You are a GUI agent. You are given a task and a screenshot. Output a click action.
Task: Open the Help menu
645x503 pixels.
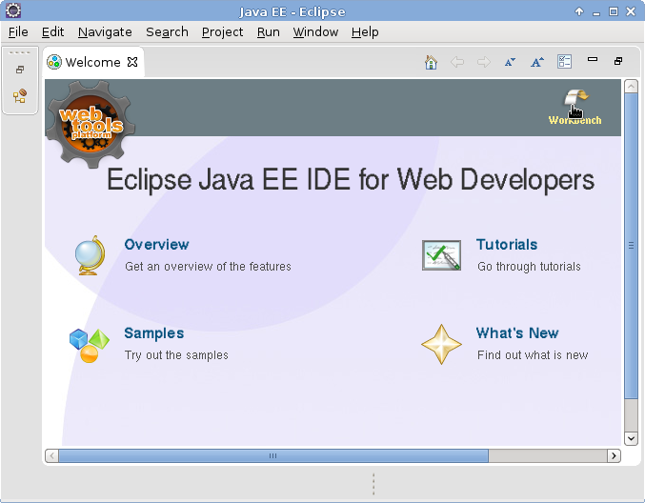(365, 32)
